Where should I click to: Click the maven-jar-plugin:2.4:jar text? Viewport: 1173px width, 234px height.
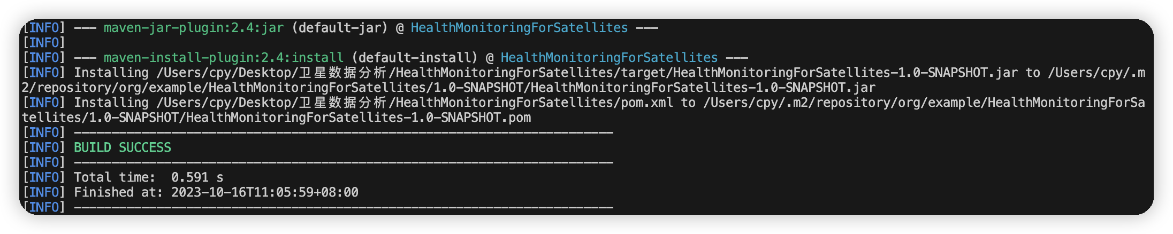click(x=194, y=28)
